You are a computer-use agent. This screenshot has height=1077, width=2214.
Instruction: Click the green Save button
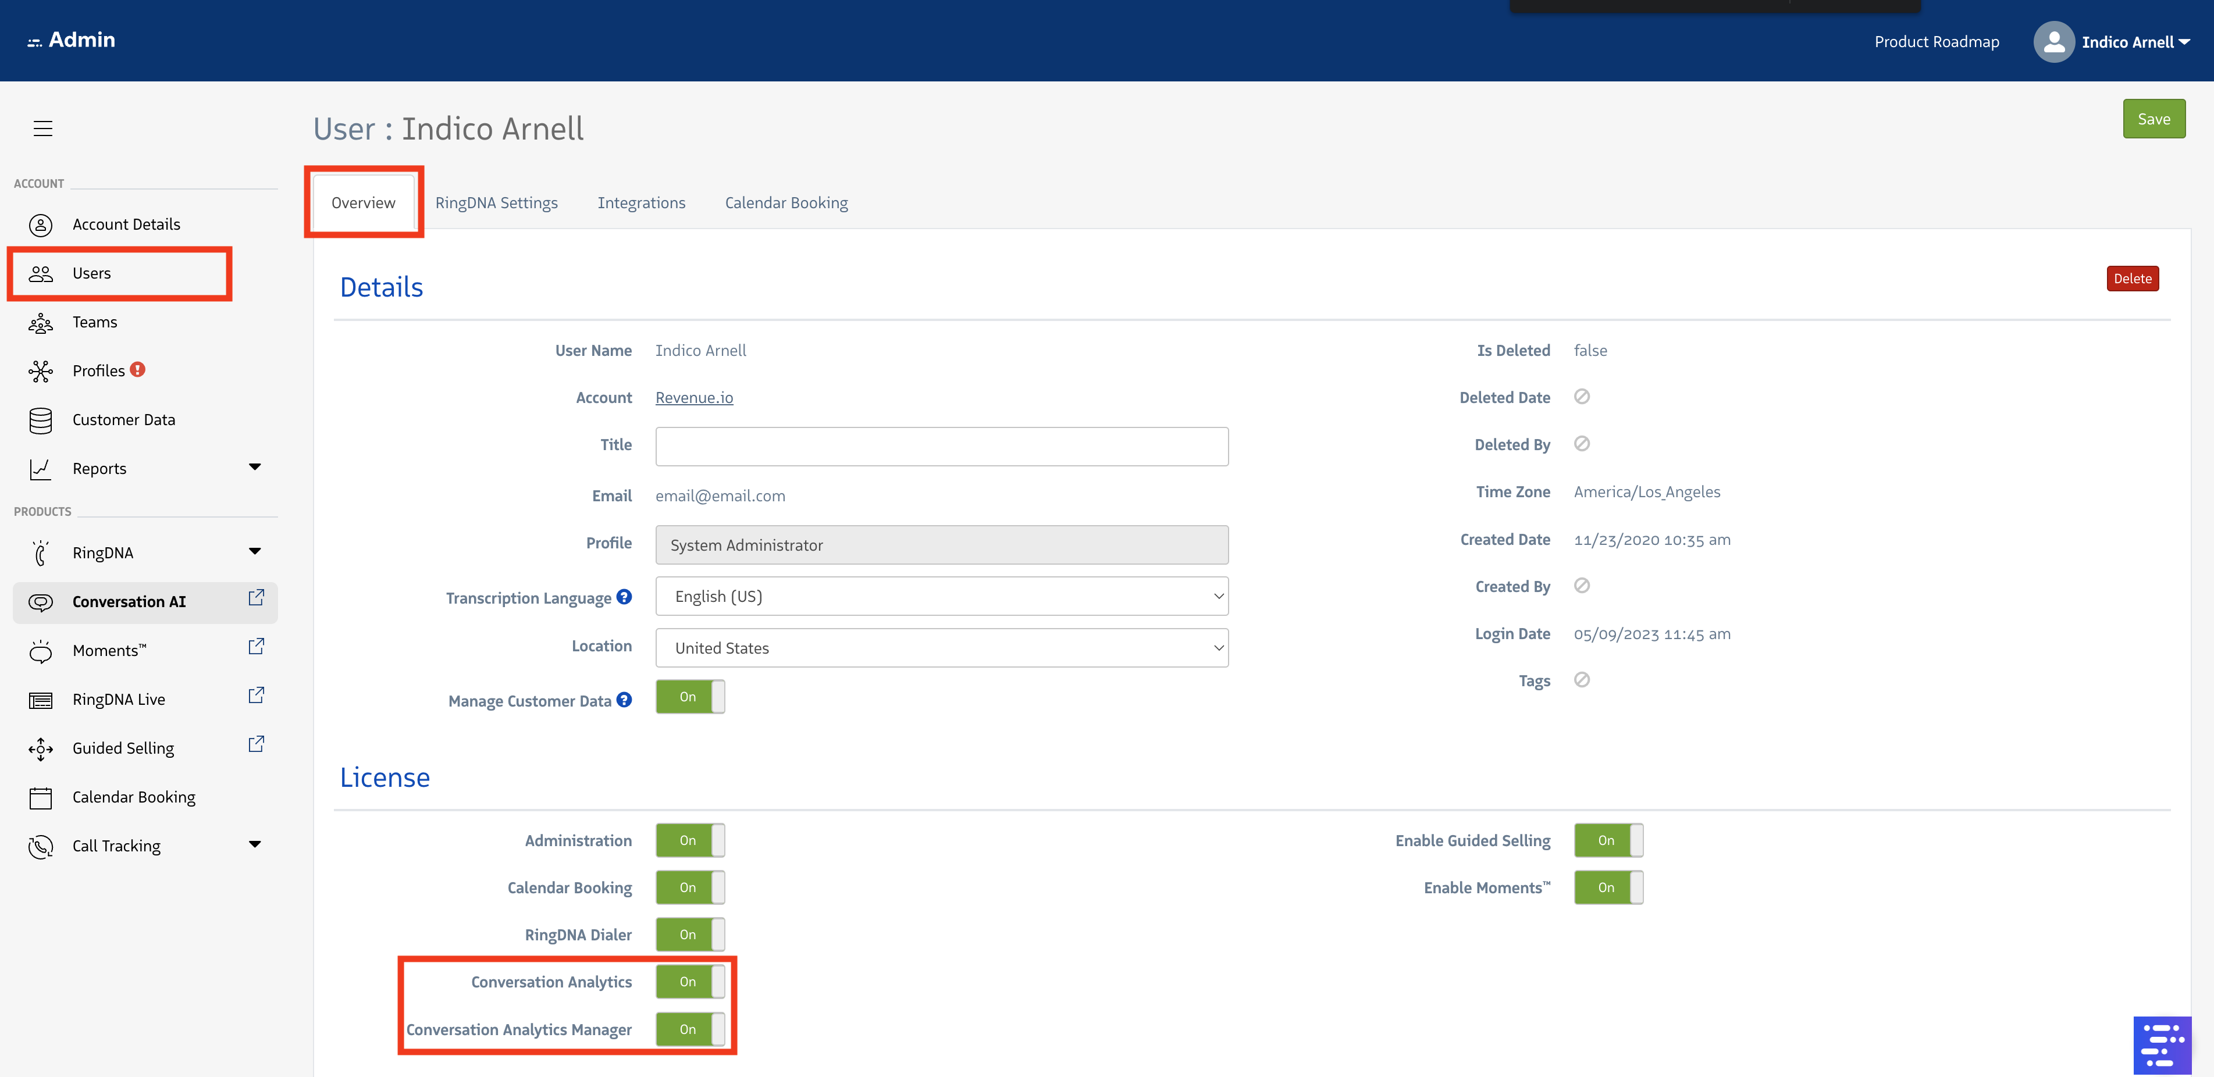pos(2153,119)
